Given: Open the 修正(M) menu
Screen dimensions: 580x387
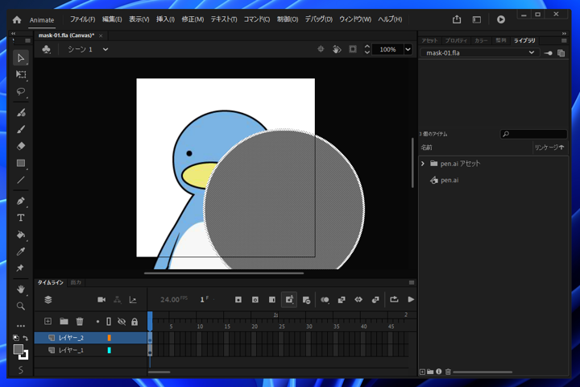Looking at the screenshot, I should (x=193, y=19).
